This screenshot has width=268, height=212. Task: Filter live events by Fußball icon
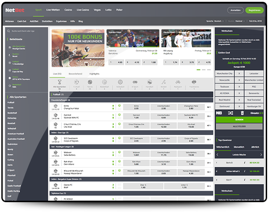coord(76,82)
